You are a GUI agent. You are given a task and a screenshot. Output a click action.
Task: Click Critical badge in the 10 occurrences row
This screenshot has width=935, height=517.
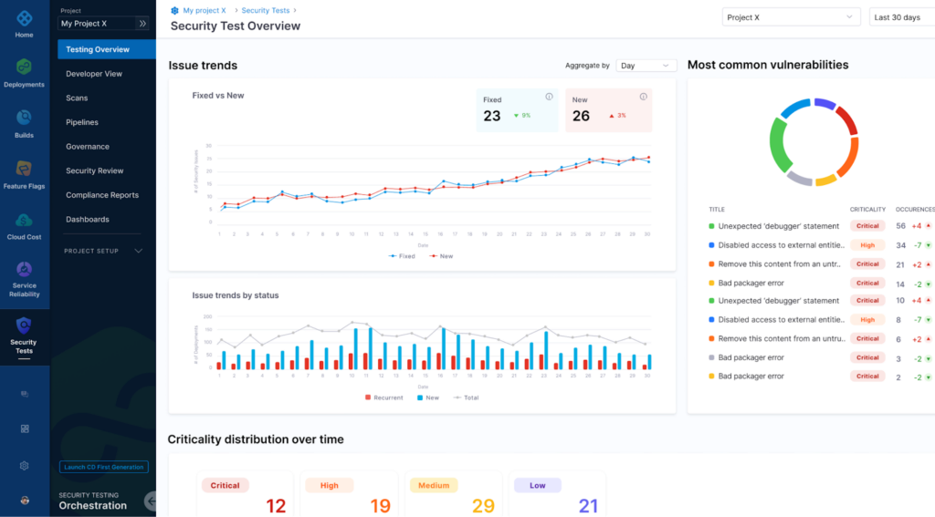point(867,301)
